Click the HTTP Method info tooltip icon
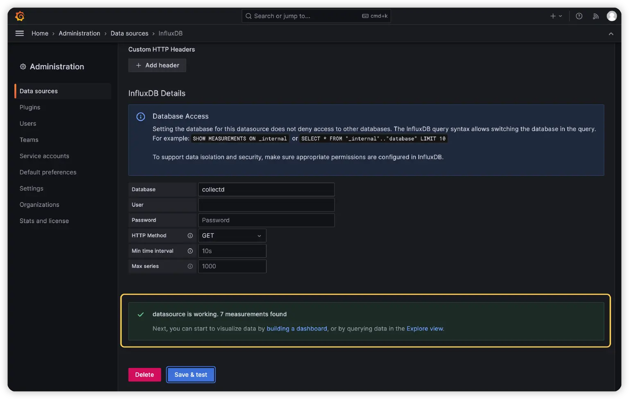Screen dimensions: 629x399 190,236
